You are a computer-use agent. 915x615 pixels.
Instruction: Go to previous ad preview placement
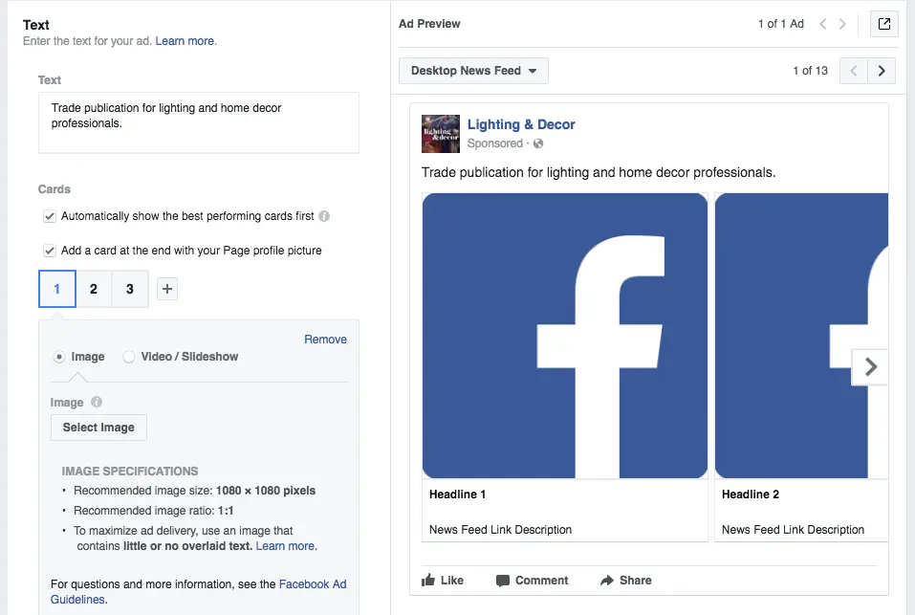[x=854, y=71]
